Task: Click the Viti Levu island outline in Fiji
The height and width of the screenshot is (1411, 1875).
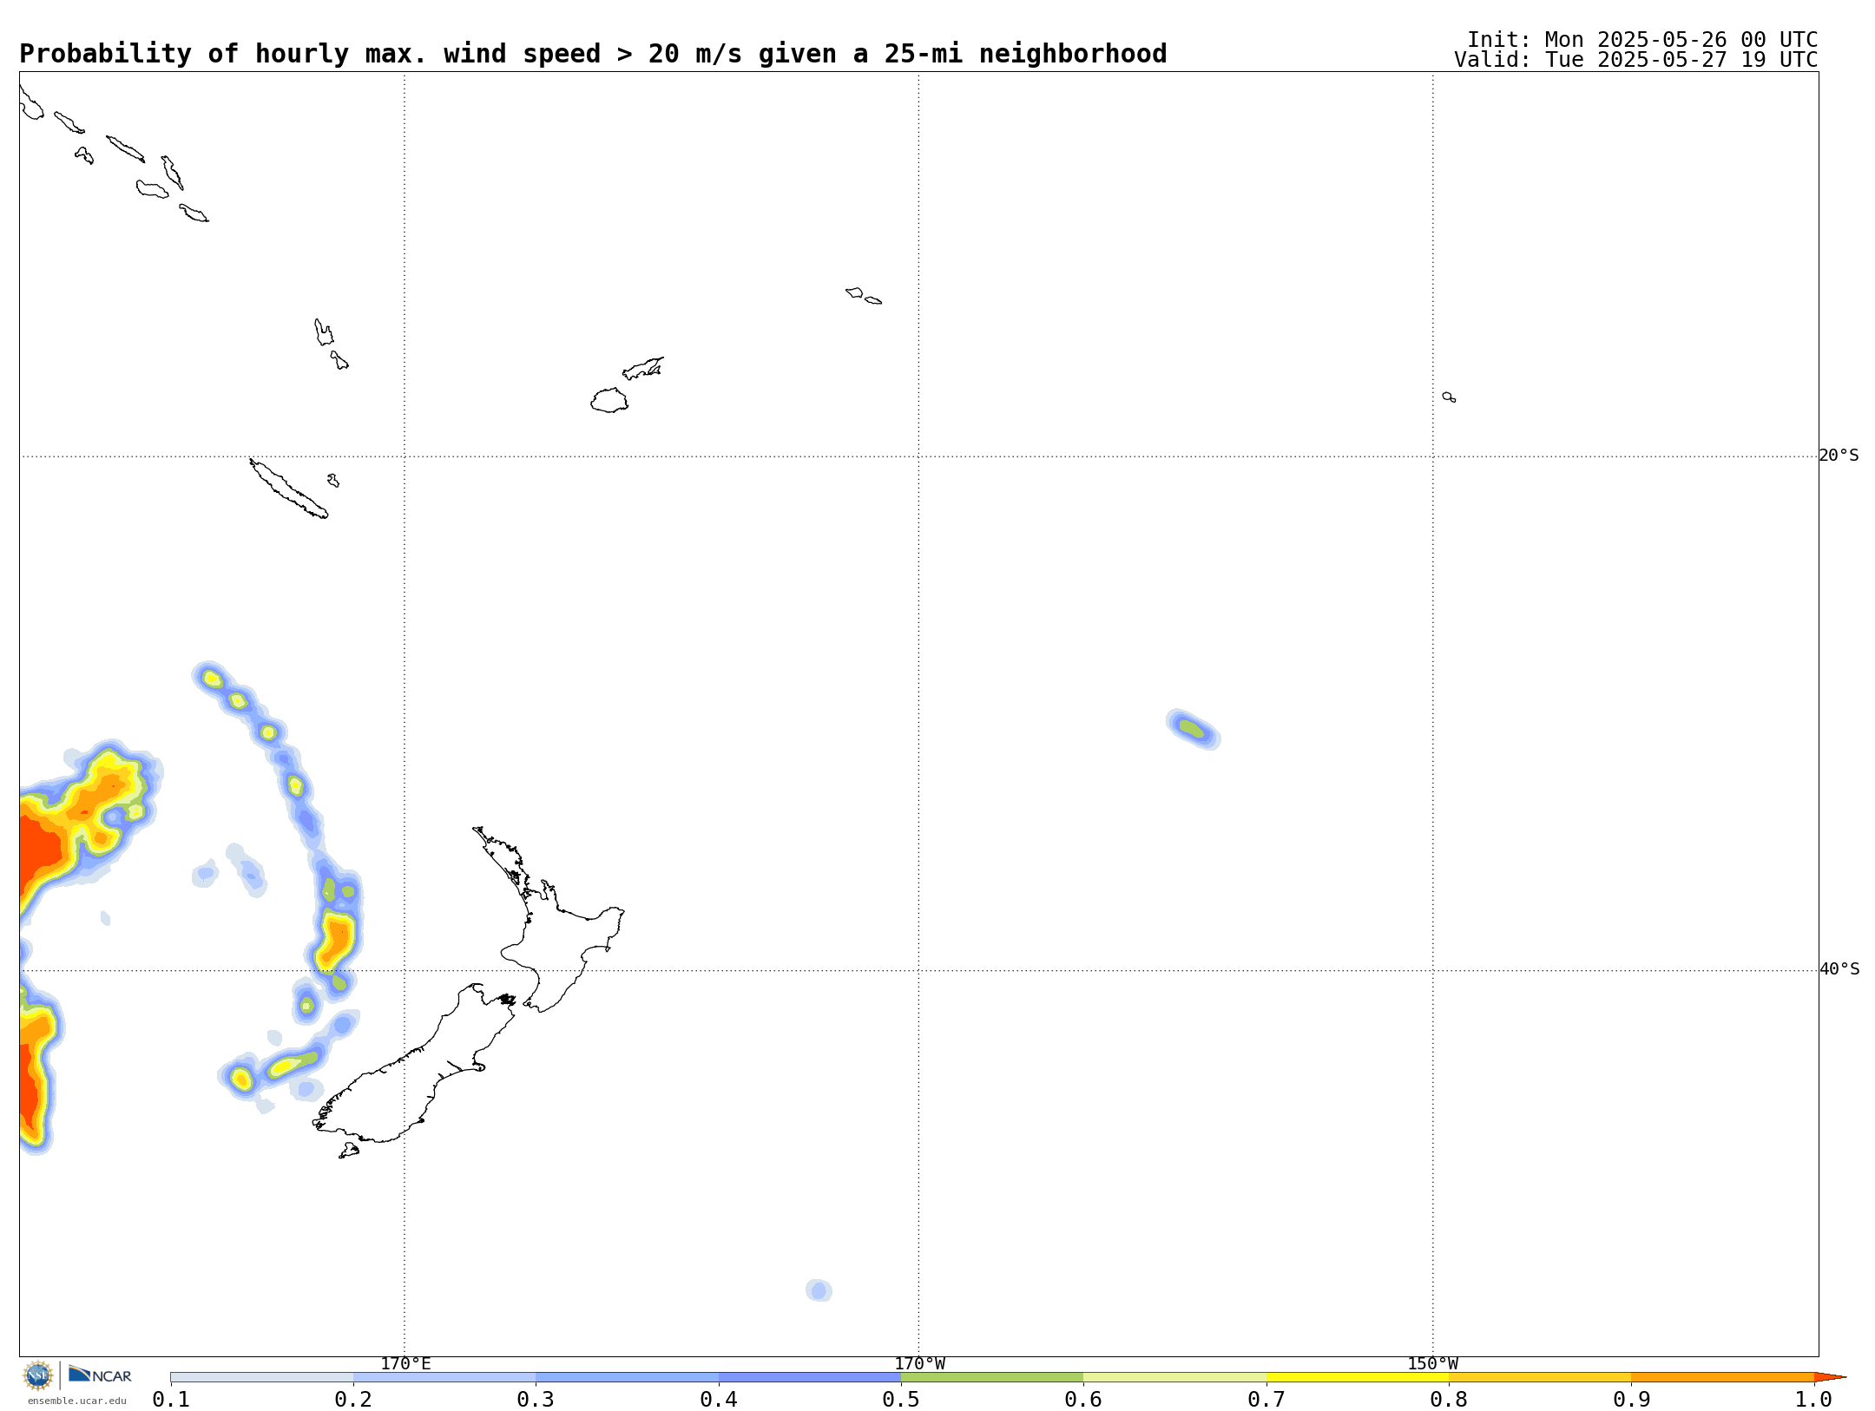Action: tap(609, 400)
